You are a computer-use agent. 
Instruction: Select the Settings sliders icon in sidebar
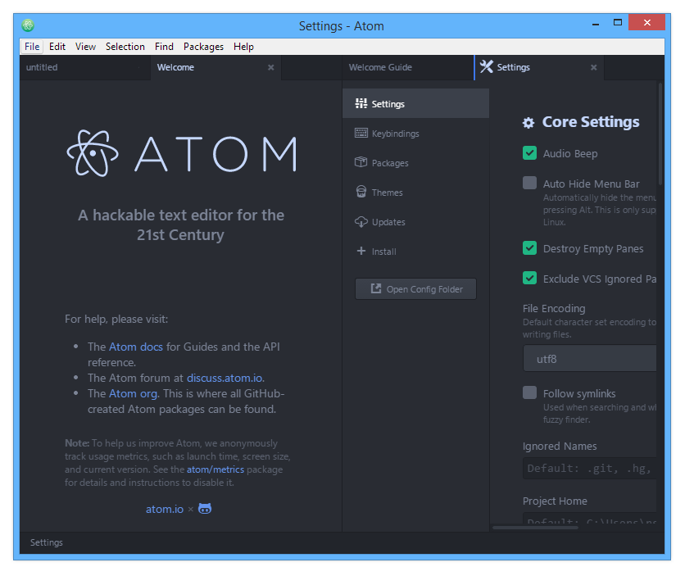(361, 103)
